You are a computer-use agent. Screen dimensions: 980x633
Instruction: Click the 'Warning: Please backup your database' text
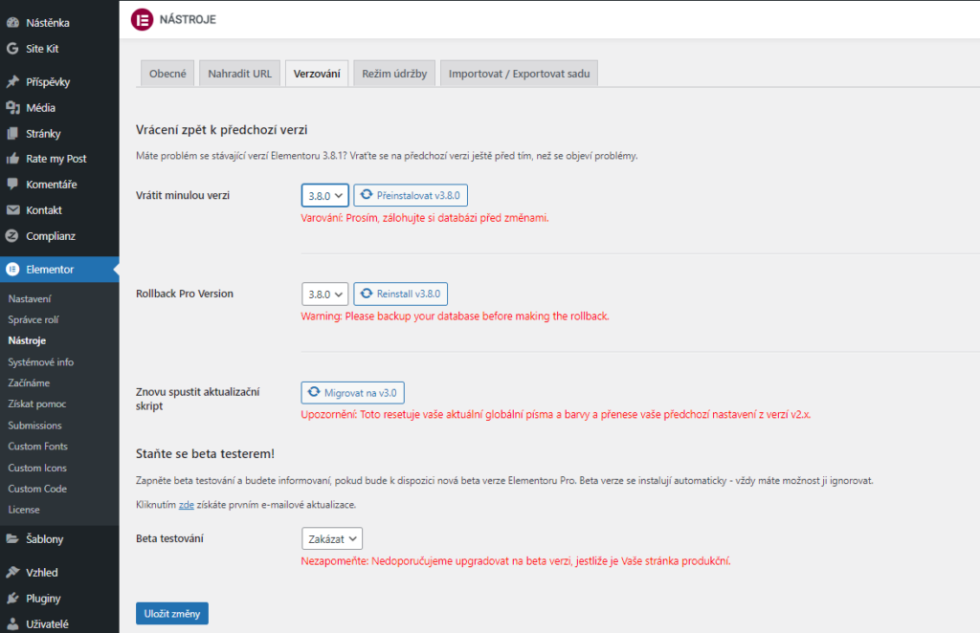tap(455, 316)
